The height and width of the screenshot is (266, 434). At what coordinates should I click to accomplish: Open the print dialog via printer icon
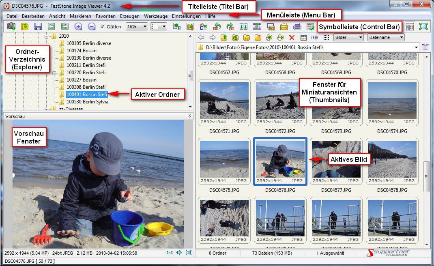(x=297, y=26)
